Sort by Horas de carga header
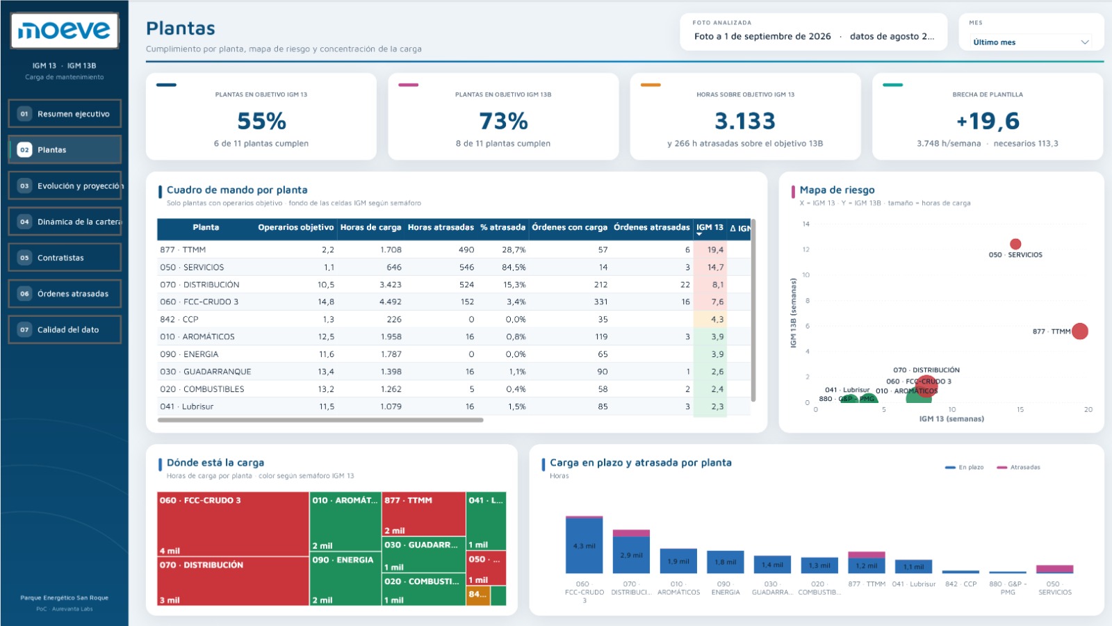The image size is (1112, 626). tap(370, 228)
